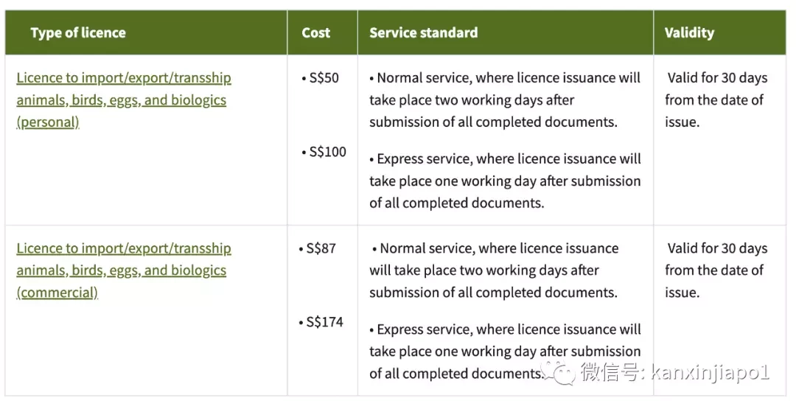The height and width of the screenshot is (409, 796).
Task: Click commercial licence normal service description
Action: click(494, 270)
